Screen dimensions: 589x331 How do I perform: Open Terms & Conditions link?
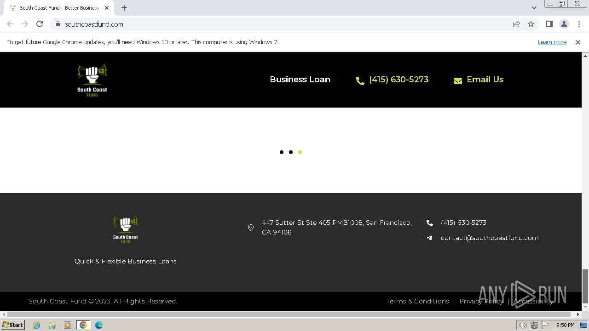(417, 301)
